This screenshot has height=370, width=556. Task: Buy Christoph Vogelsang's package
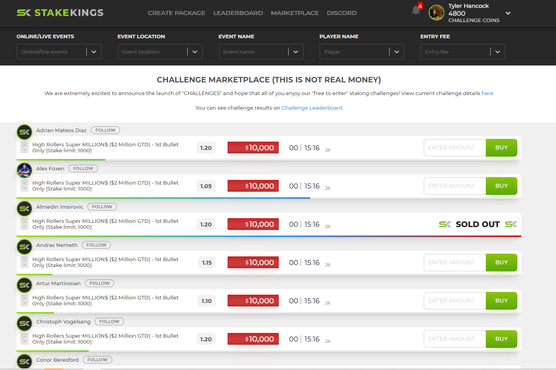pyautogui.click(x=502, y=339)
